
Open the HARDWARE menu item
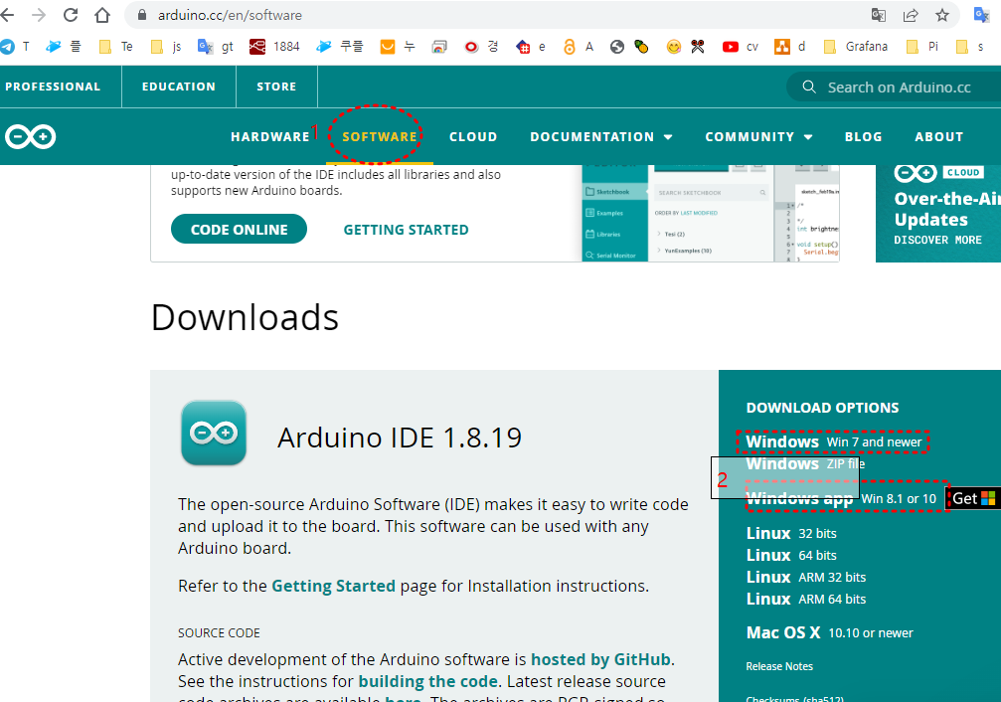pyautogui.click(x=270, y=136)
